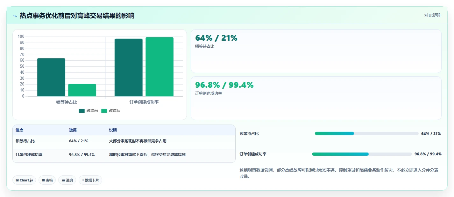Toggle the 改造前 legend color swatch
454x197 pixels.
point(82,111)
